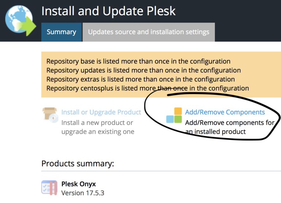
Task: Click the 'Add/Remove components for an installed product' description
Action: point(230,127)
